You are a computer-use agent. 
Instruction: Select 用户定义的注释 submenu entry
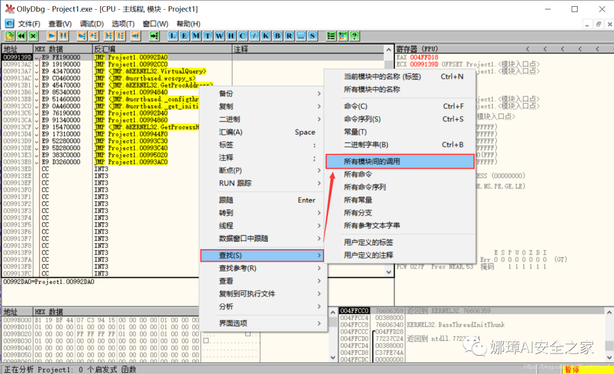coord(400,255)
